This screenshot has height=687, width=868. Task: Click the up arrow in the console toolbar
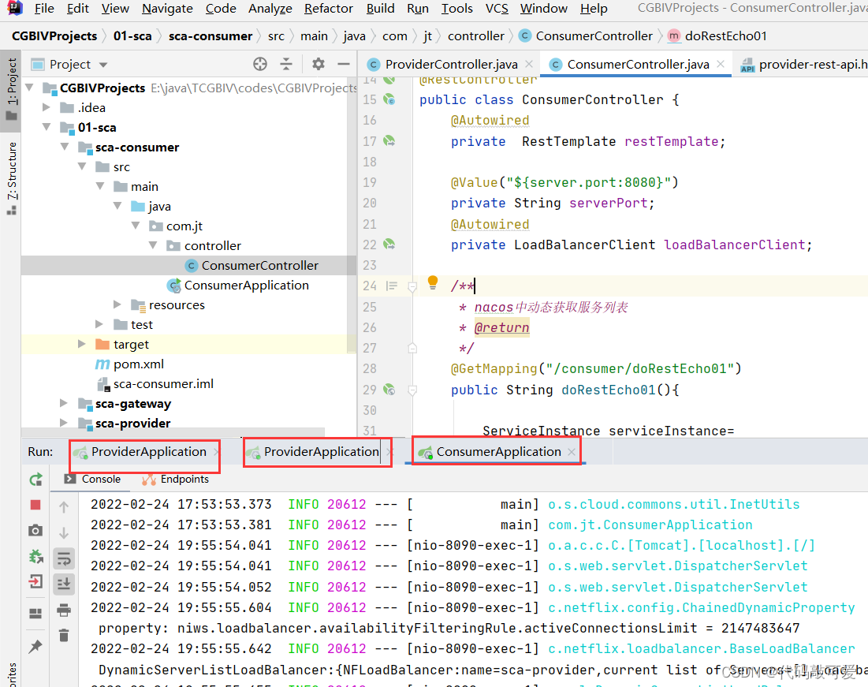coord(64,507)
